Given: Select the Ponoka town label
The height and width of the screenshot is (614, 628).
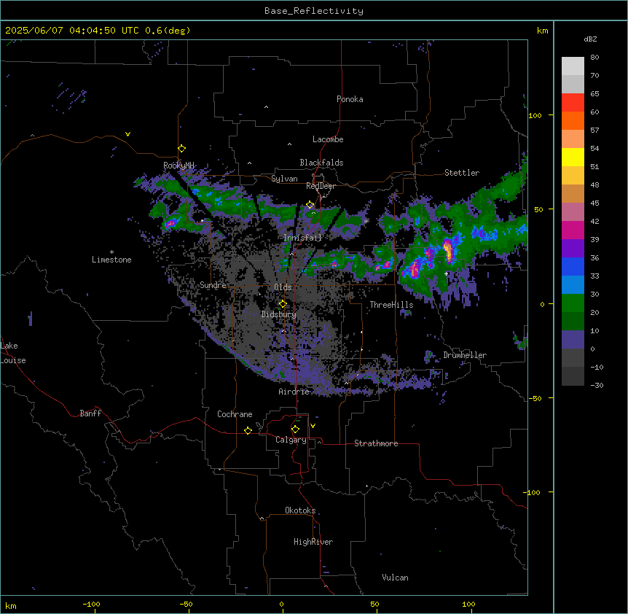Looking at the screenshot, I should pyautogui.click(x=350, y=99).
